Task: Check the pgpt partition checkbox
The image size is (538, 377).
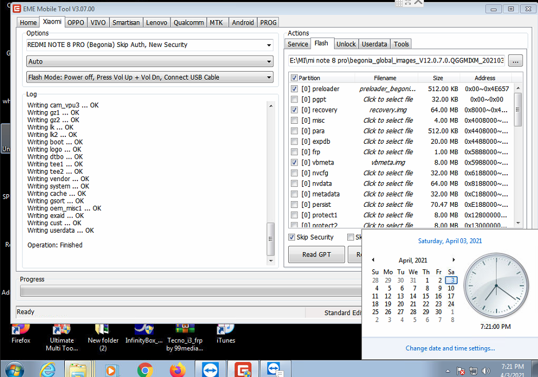Action: [294, 99]
